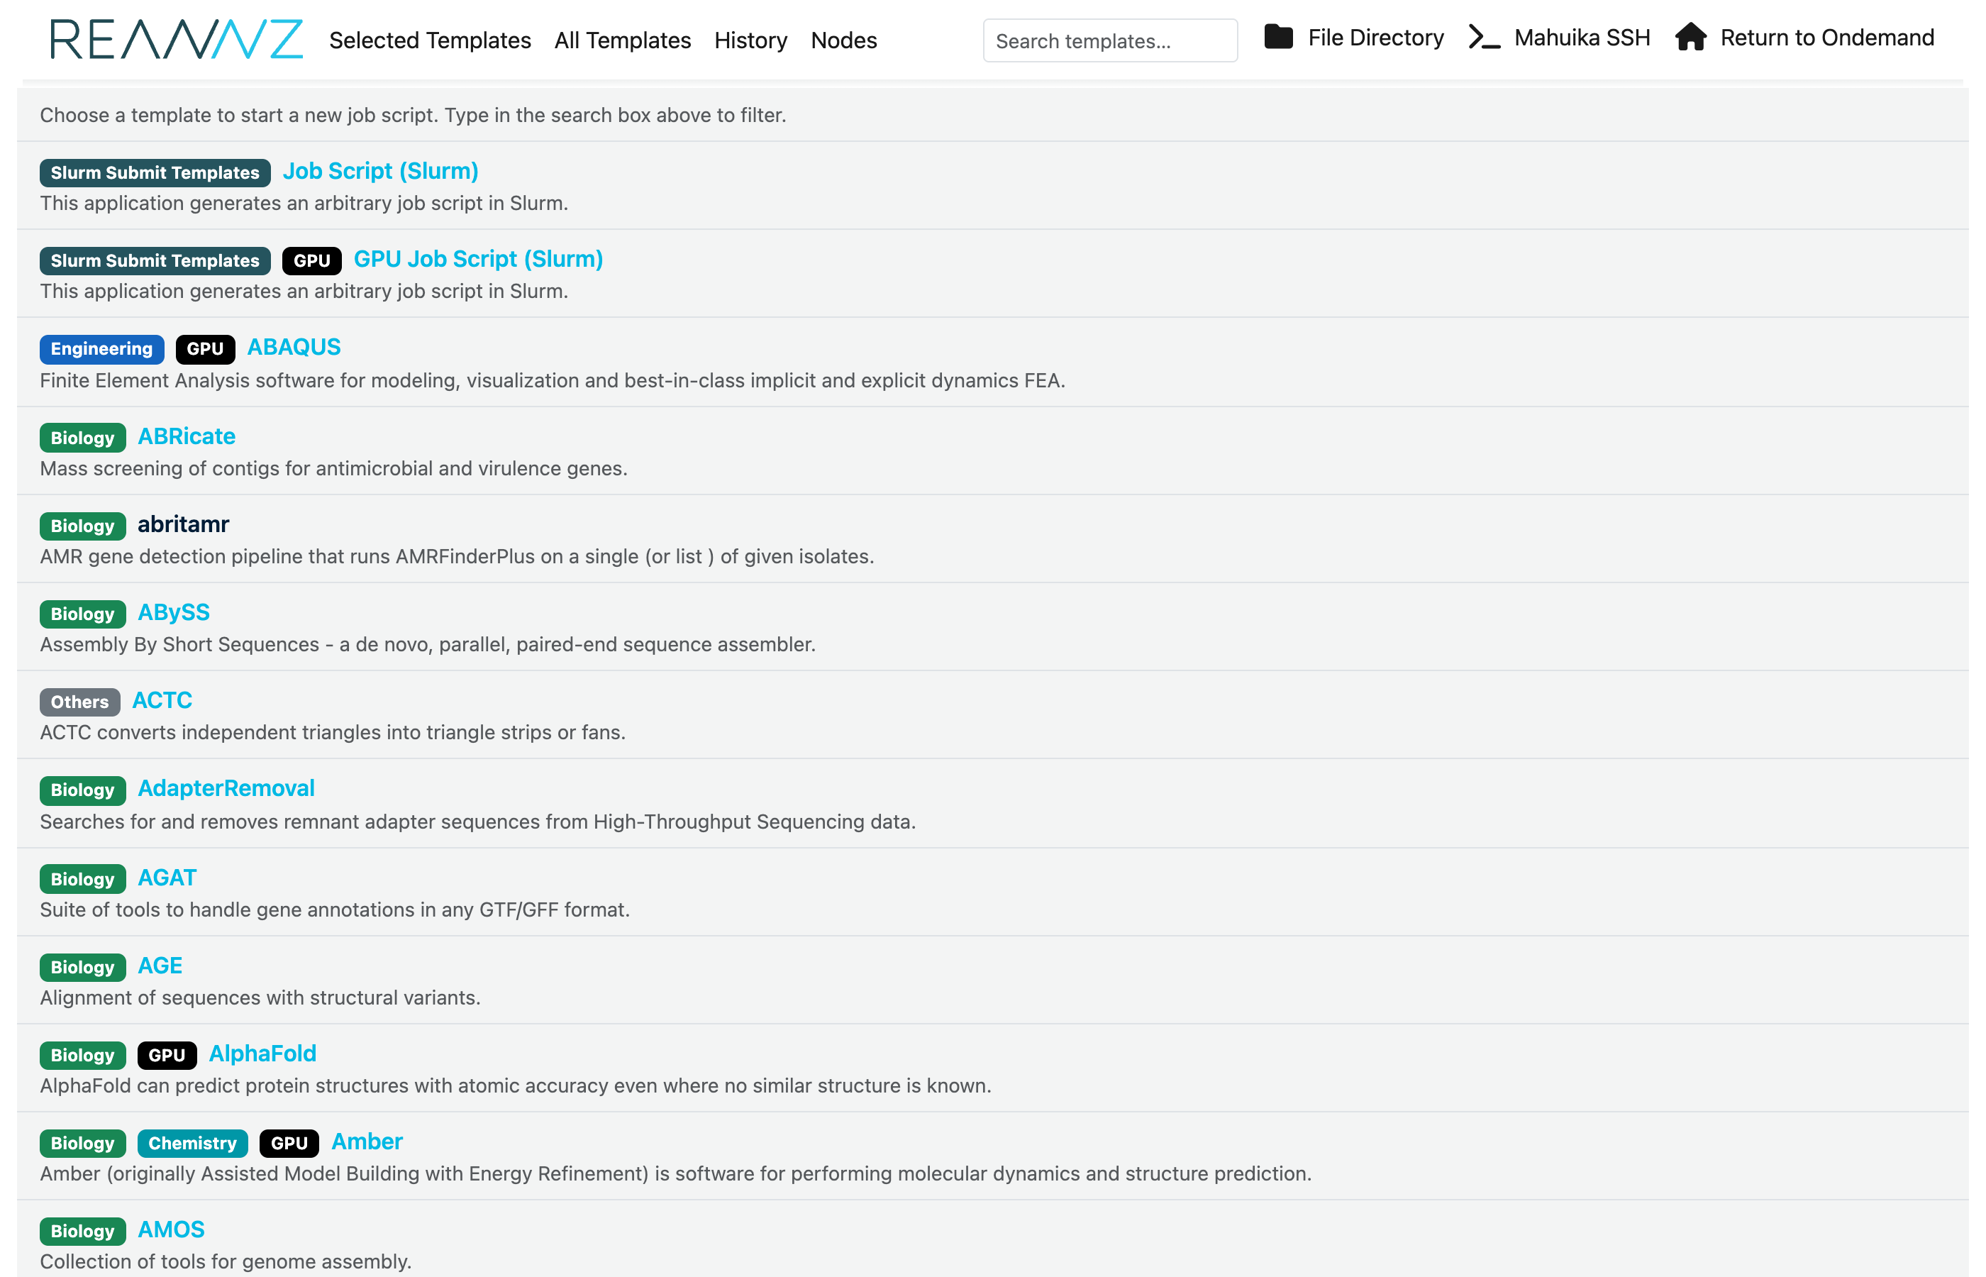Open the Selected Templates tab
The width and height of the screenshot is (1986, 1277).
point(429,40)
